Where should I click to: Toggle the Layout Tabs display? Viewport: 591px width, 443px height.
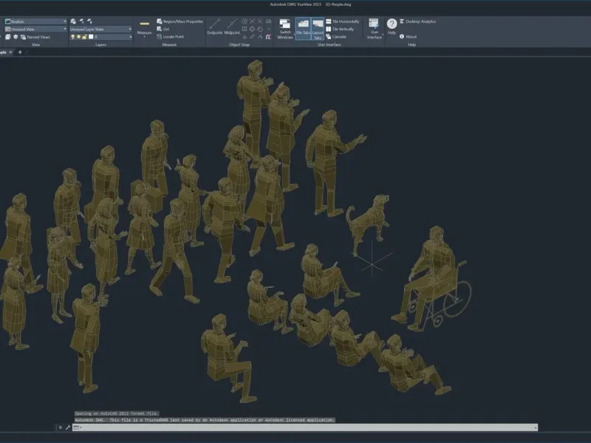(x=318, y=29)
